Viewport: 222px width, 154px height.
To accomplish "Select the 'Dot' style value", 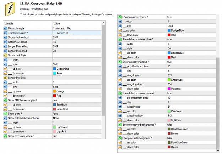I will pos(169,49).
